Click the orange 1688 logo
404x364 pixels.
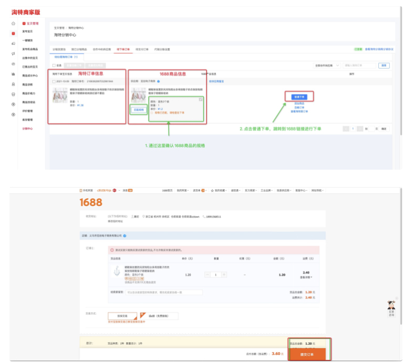(x=91, y=202)
